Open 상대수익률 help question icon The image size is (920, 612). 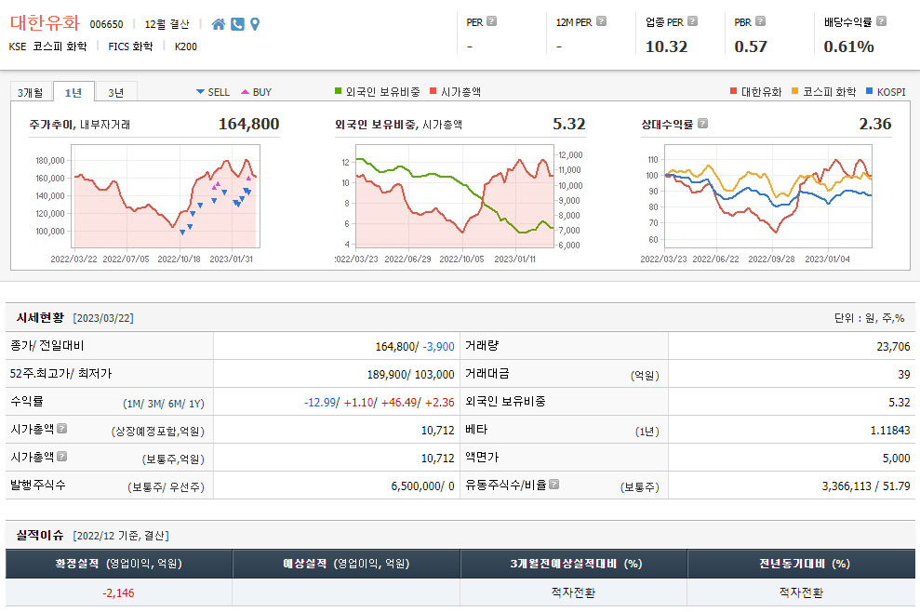[702, 123]
